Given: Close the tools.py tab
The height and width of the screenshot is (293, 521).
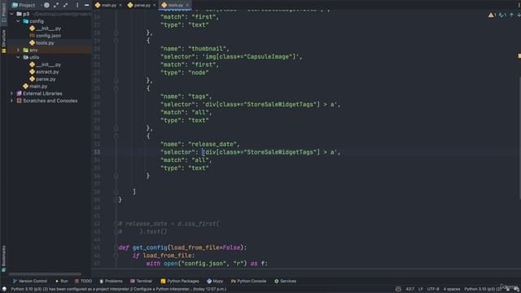Looking at the screenshot, I should 187,5.
